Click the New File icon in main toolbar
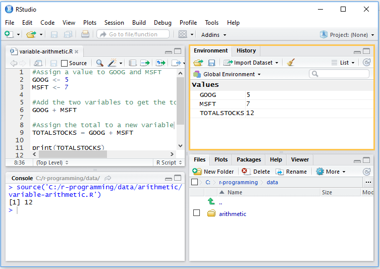This screenshot has width=380, height=269. click(x=9, y=34)
